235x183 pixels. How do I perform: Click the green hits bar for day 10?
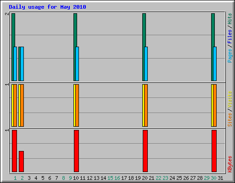tap(75, 31)
